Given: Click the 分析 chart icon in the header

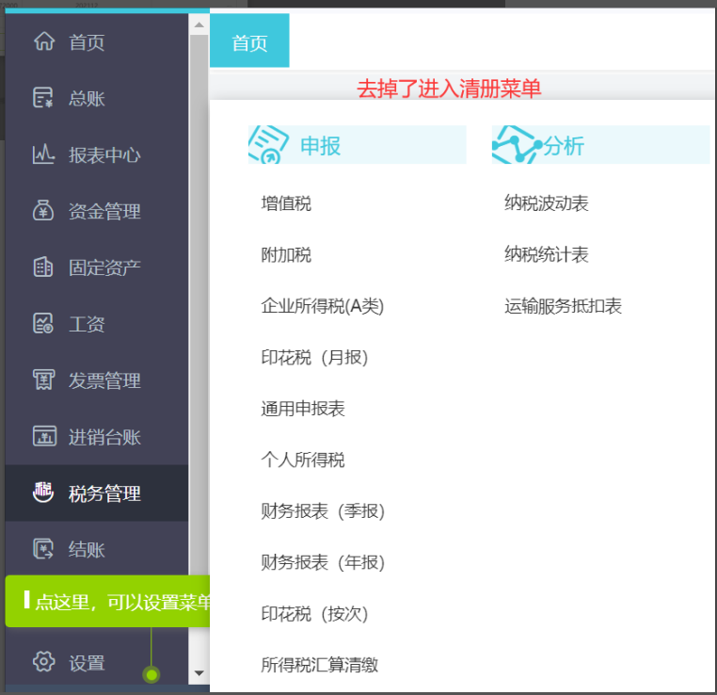Looking at the screenshot, I should (x=518, y=145).
